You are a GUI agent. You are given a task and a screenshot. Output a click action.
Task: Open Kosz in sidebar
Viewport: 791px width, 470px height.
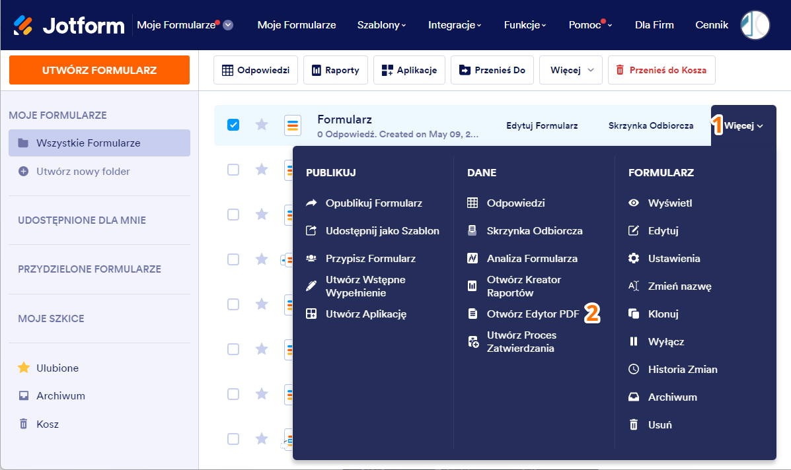point(38,424)
